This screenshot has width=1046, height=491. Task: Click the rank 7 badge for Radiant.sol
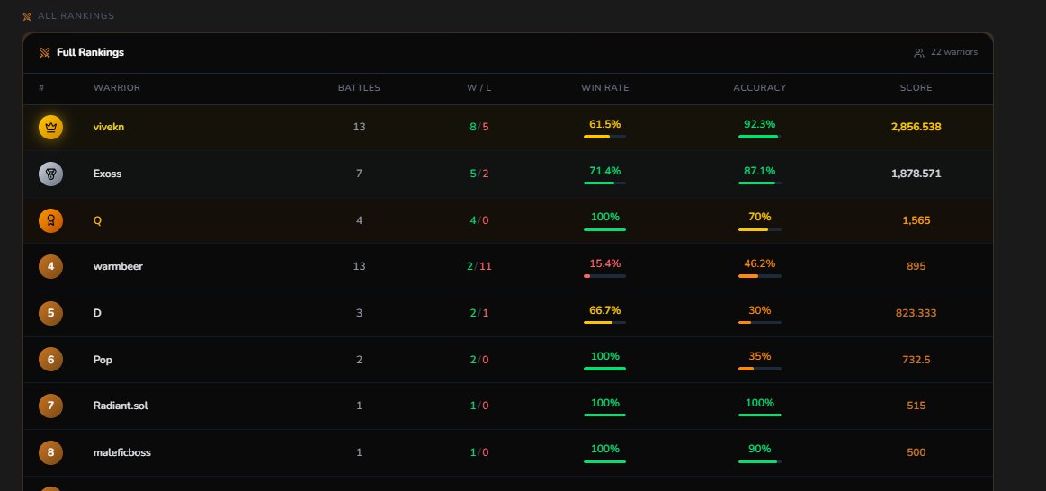[x=50, y=406]
